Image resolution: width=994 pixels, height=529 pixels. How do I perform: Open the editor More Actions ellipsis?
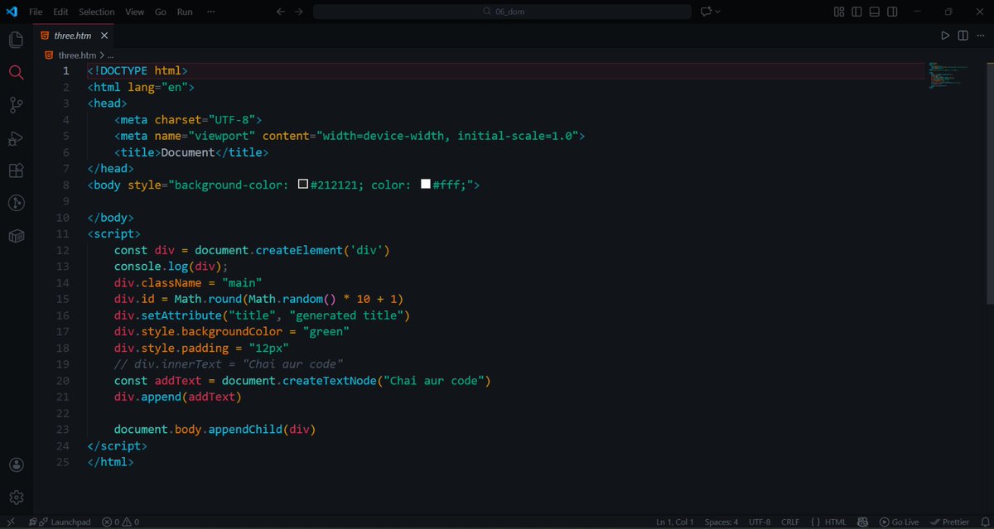tap(980, 36)
